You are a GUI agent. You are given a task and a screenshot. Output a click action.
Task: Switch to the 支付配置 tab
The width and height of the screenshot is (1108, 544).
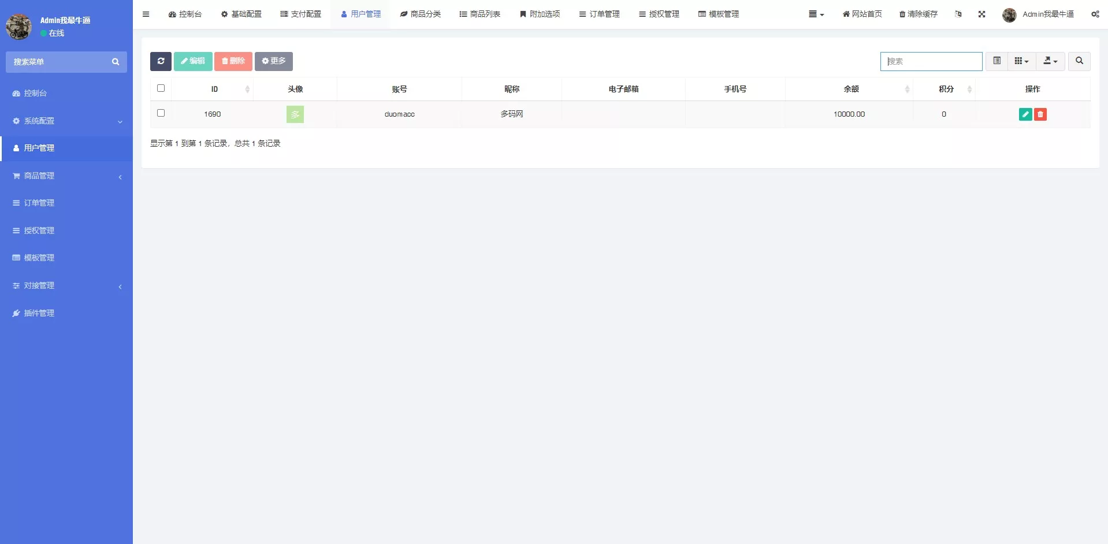tap(300, 14)
